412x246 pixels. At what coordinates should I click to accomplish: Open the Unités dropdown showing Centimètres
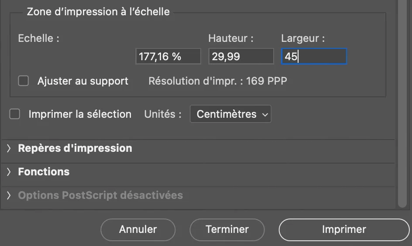pyautogui.click(x=230, y=114)
